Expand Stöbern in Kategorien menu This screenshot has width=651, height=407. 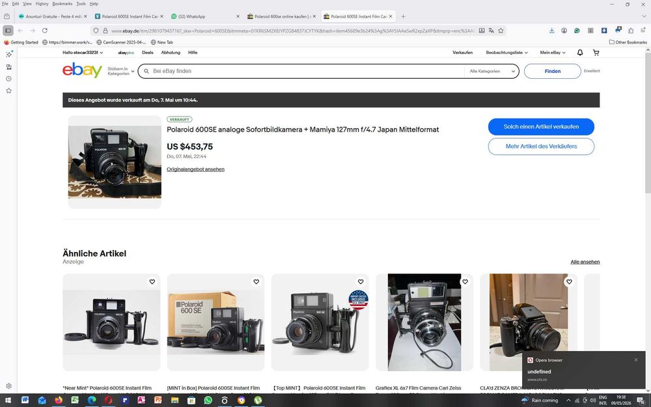point(121,71)
